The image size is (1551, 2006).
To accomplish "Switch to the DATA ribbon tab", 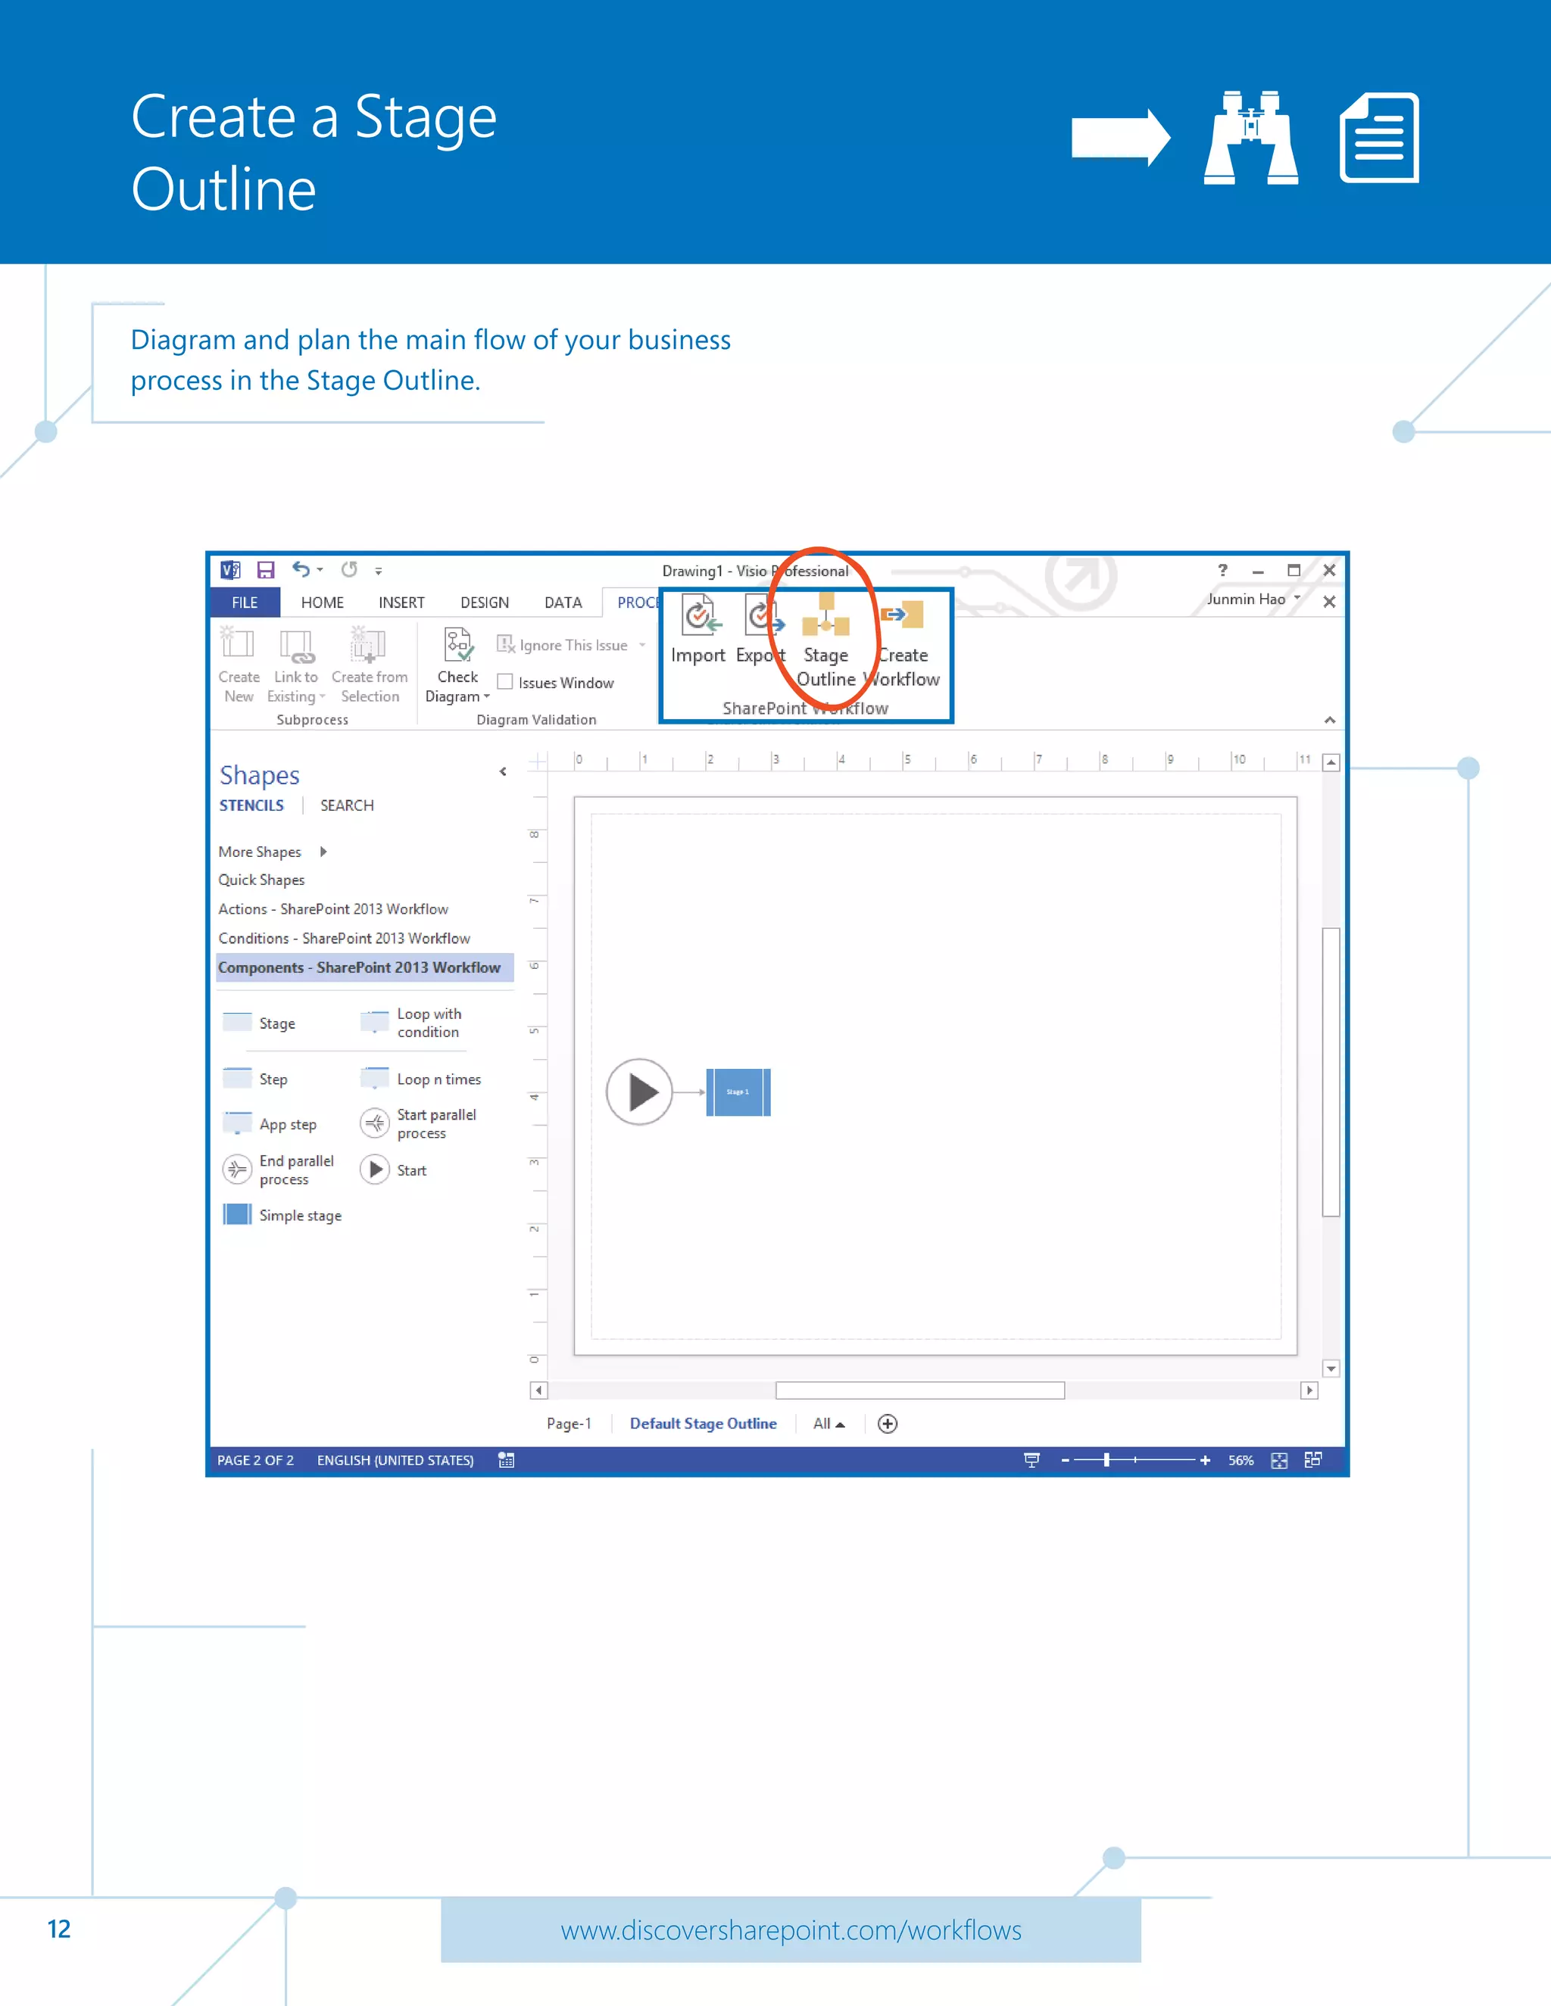I will click(563, 603).
